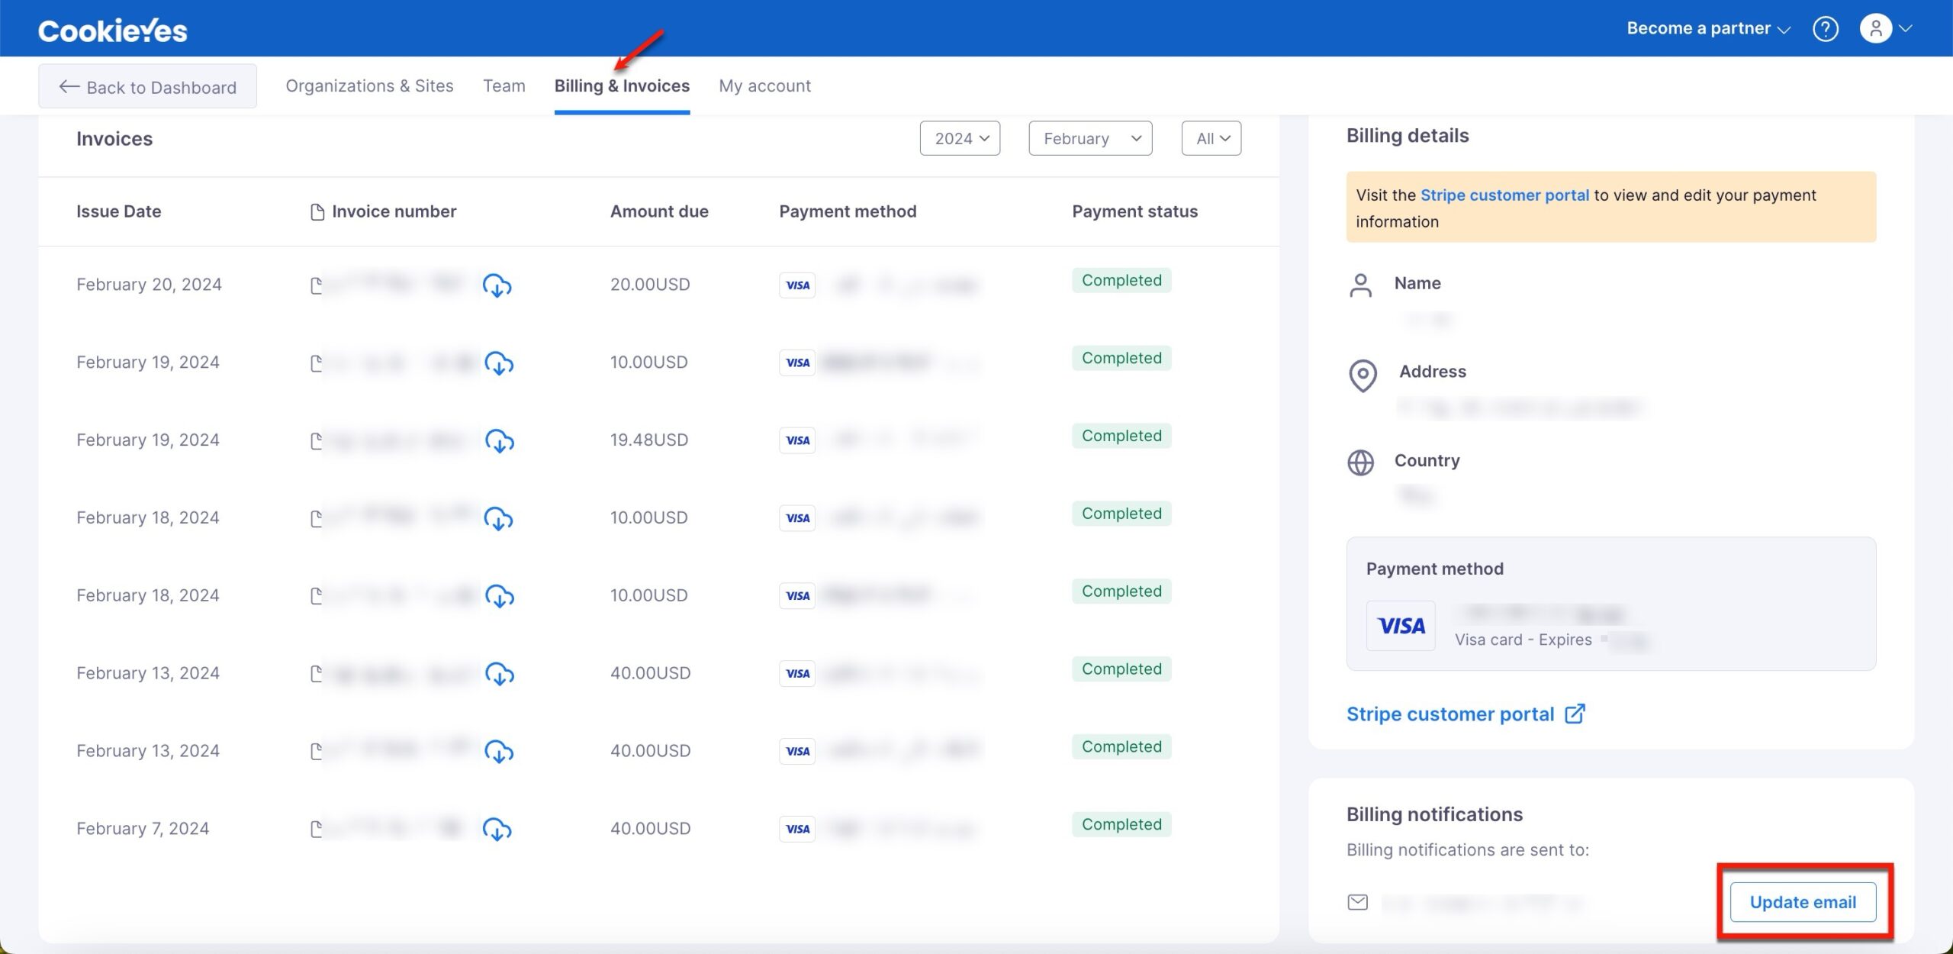Click the globe icon beside Country

[x=1360, y=462]
